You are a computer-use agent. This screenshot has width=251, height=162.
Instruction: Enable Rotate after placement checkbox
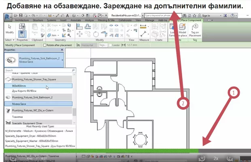point(45,45)
